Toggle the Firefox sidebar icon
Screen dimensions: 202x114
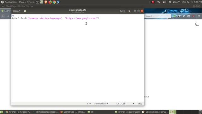pyautogui.click(x=189, y=16)
